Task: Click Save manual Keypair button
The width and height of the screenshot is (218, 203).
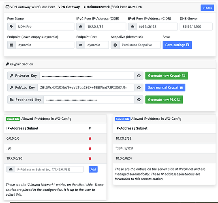Action: (165, 88)
